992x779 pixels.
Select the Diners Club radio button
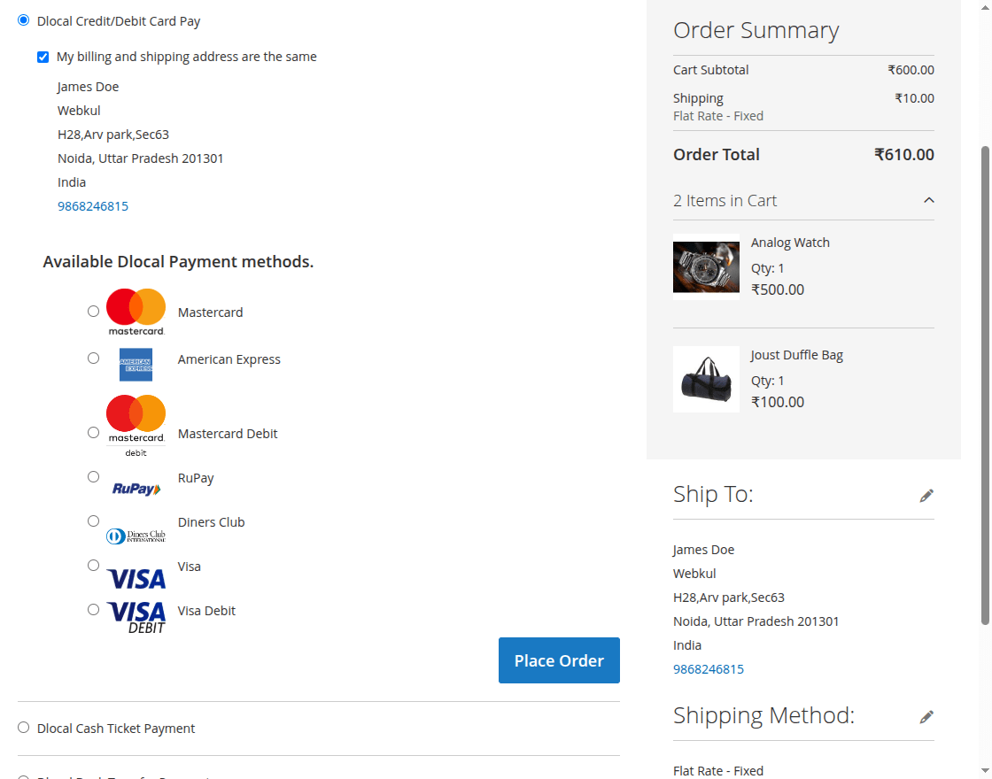[93, 521]
